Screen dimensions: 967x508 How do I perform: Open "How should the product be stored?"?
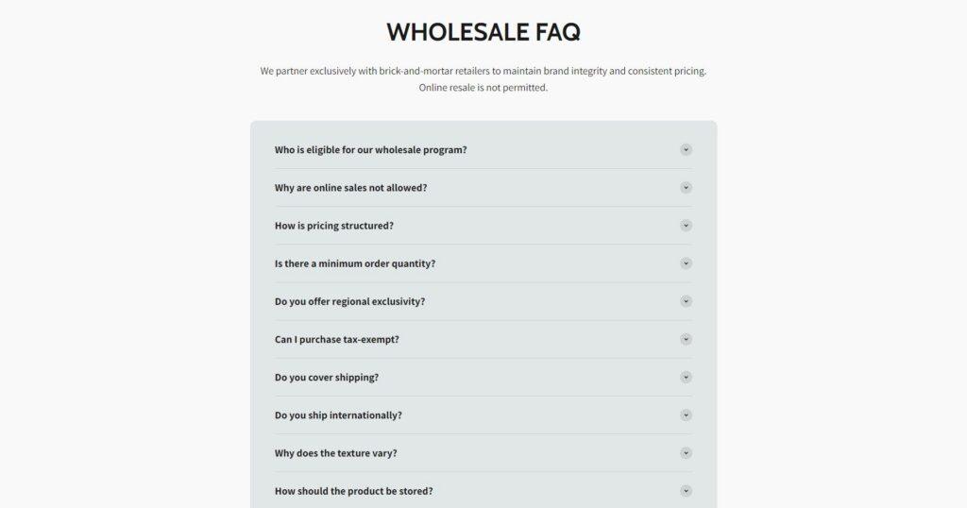pos(353,491)
